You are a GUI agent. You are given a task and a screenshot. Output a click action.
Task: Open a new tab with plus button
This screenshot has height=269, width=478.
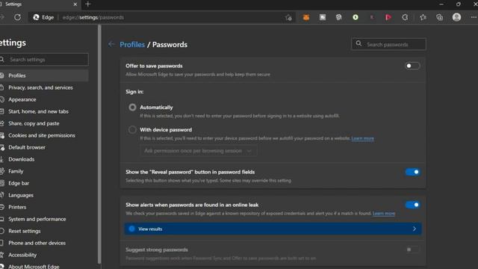(88, 4)
